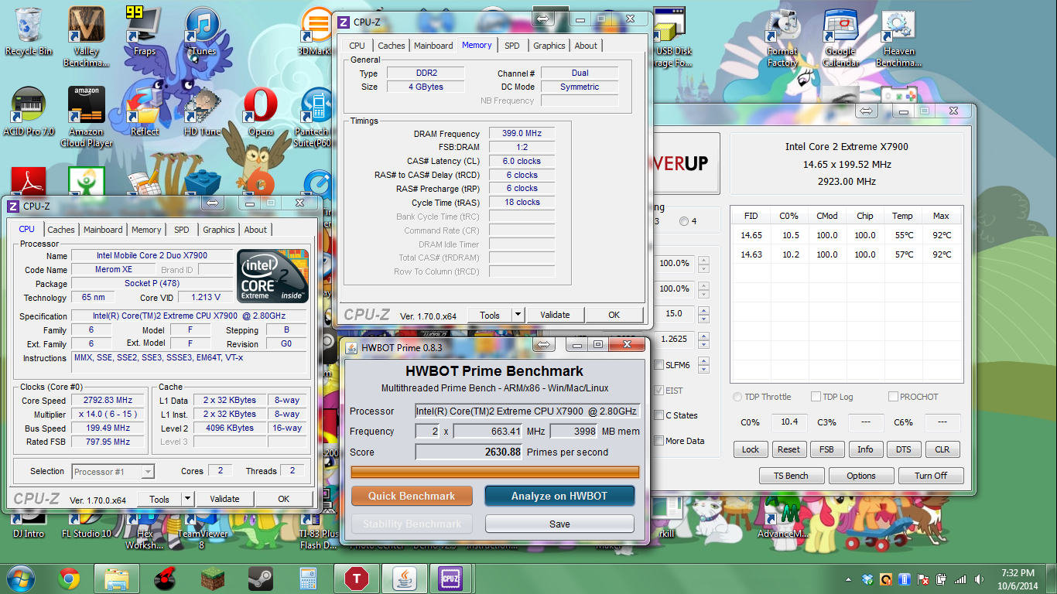Click the DRAM Frequency value 399.0 MHz
Image resolution: width=1057 pixels, height=594 pixels.
tap(522, 134)
